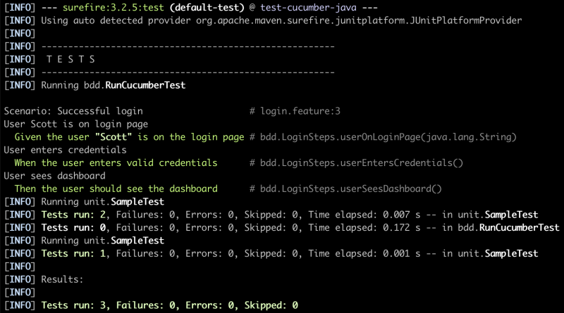
Task: Click the Running bdd.RunCucumberTest line
Action: tap(113, 85)
